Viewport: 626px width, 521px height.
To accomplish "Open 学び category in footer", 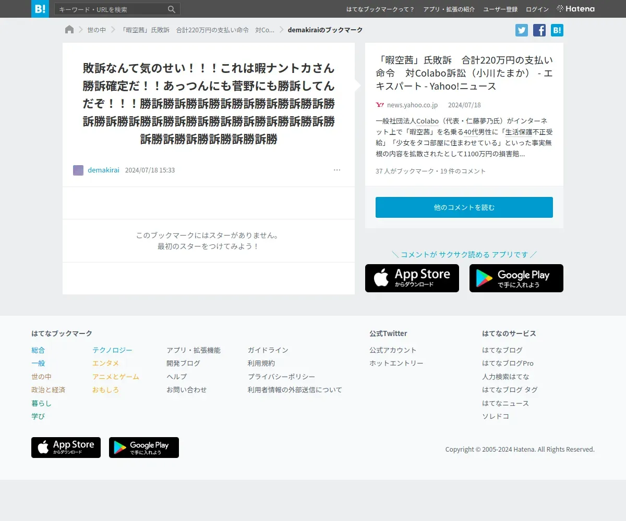I will 38,416.
